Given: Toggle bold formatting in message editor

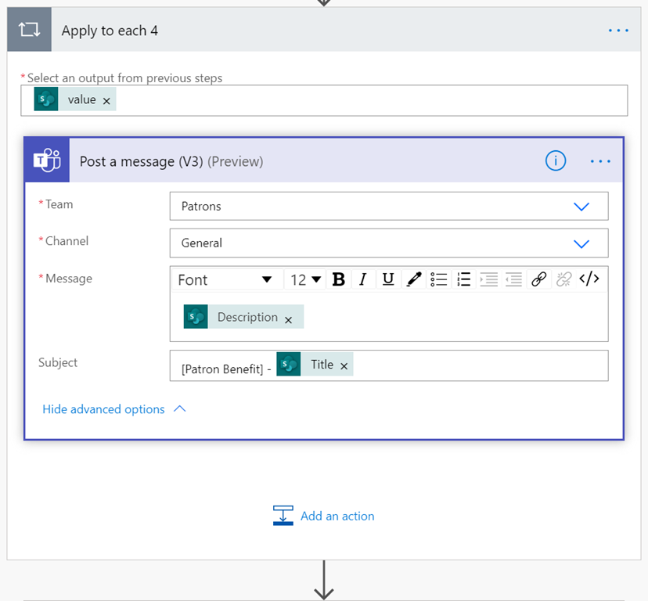Looking at the screenshot, I should click(x=339, y=279).
